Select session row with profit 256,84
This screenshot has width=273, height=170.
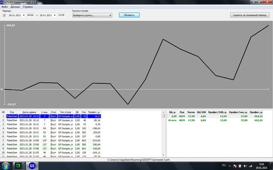point(51,144)
